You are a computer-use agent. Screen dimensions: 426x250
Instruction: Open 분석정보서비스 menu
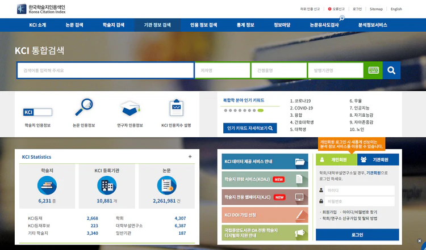(x=373, y=25)
